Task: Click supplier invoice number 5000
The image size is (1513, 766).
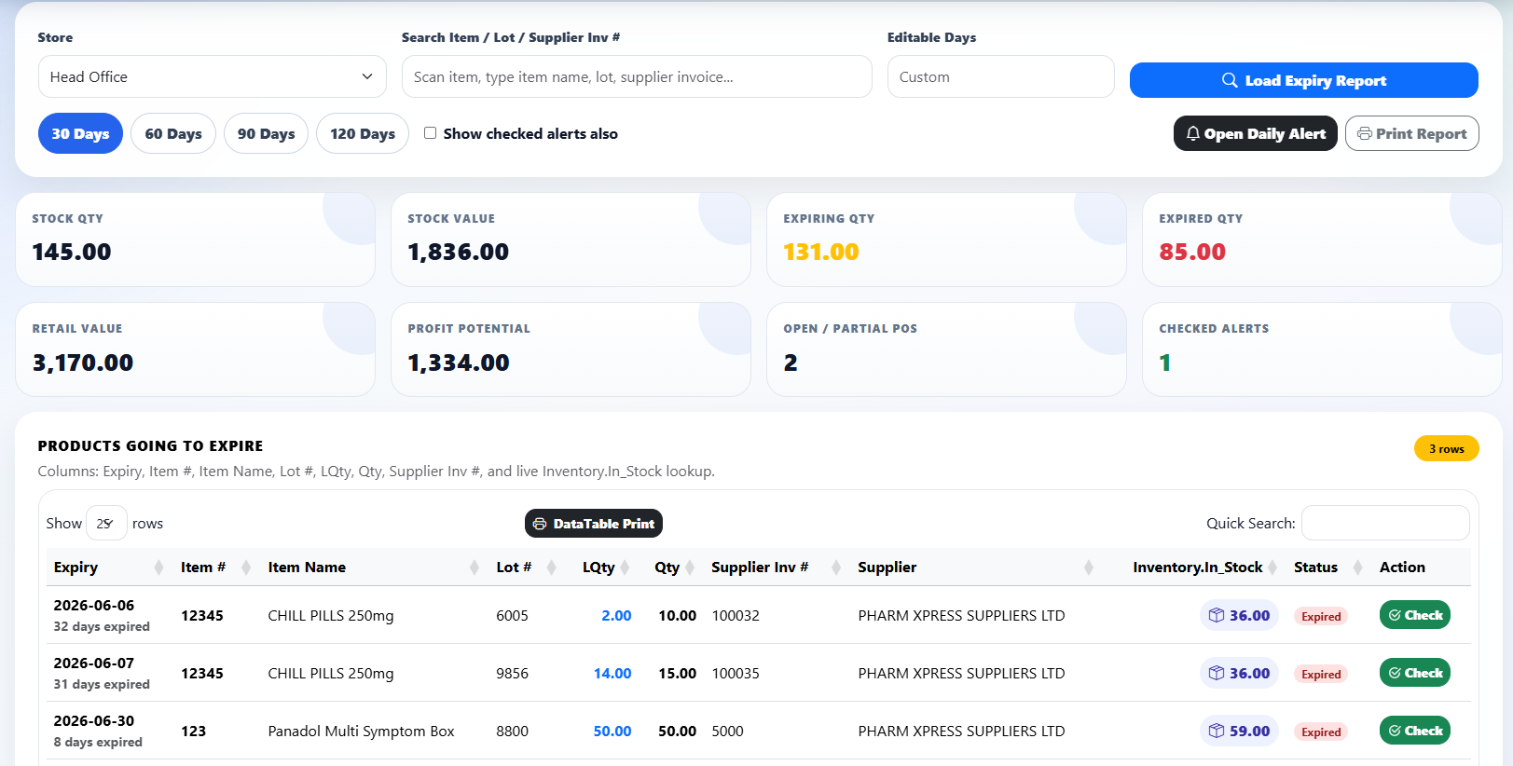Action: coord(728,732)
